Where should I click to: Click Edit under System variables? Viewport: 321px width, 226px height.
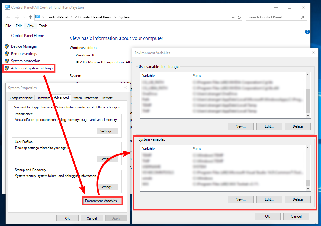click(x=269, y=199)
